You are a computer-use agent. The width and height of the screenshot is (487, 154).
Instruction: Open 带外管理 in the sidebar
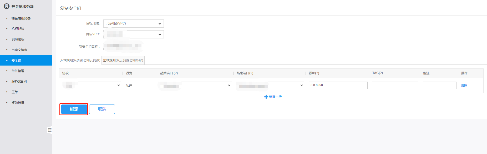(18, 71)
